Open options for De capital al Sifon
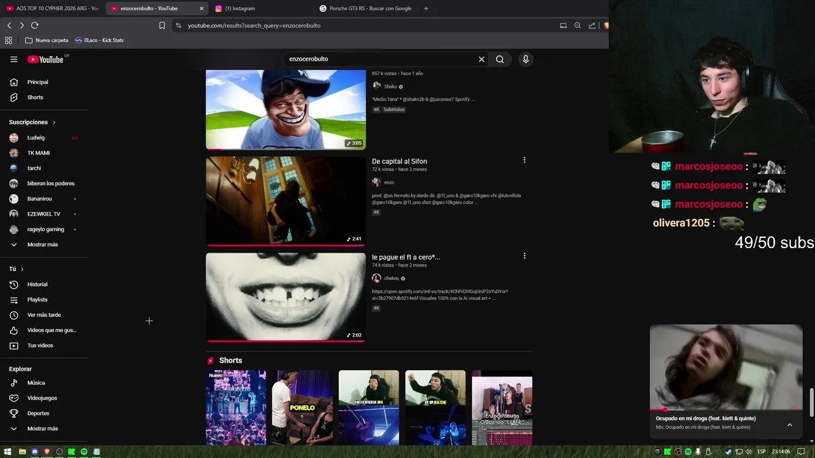This screenshot has height=458, width=815. click(524, 160)
